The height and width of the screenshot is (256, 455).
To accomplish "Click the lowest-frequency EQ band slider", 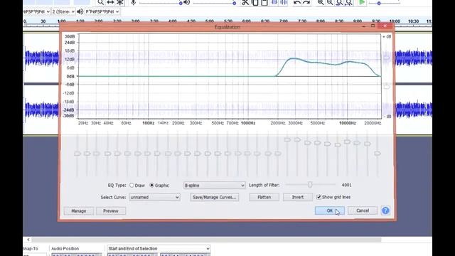I will [77, 154].
